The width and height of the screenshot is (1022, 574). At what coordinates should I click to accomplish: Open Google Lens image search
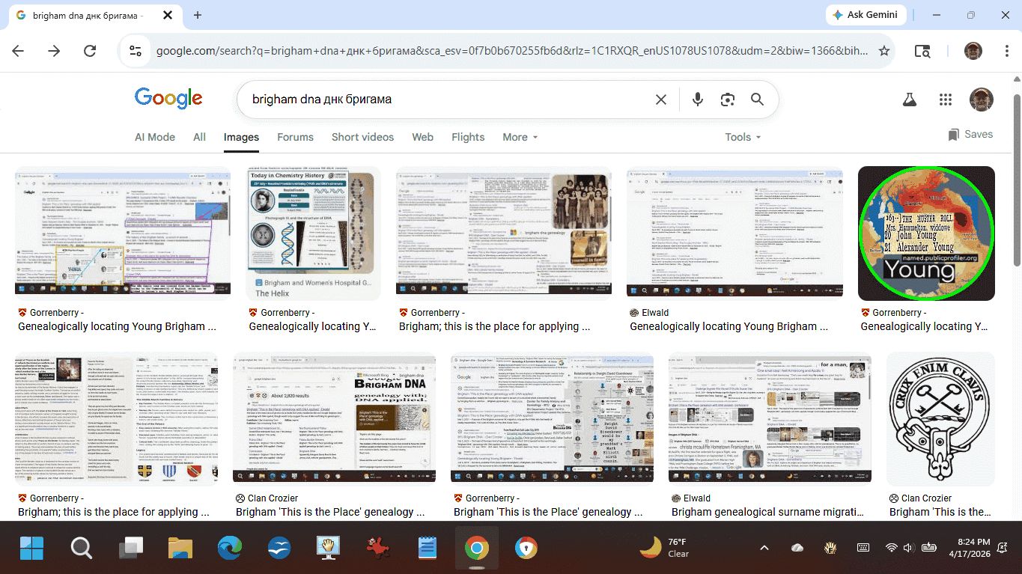(727, 100)
